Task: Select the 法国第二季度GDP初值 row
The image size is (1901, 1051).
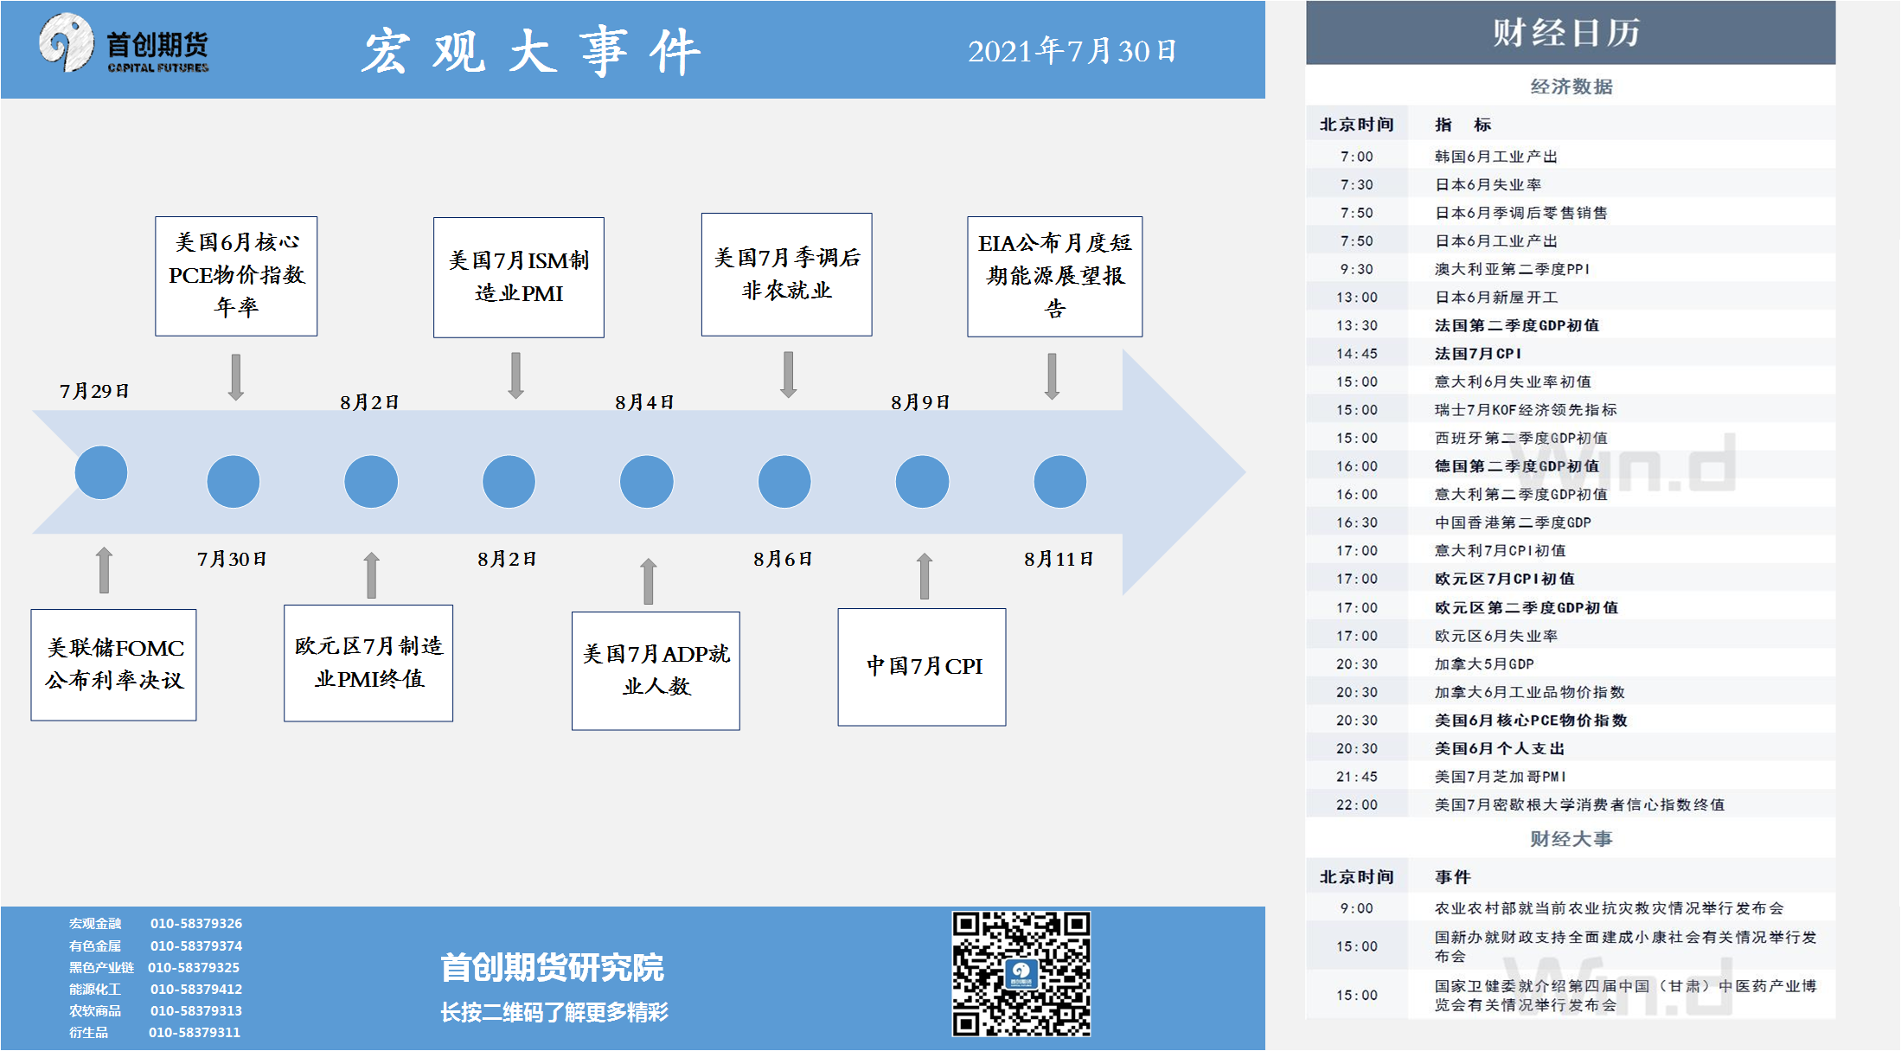Action: 1571,325
